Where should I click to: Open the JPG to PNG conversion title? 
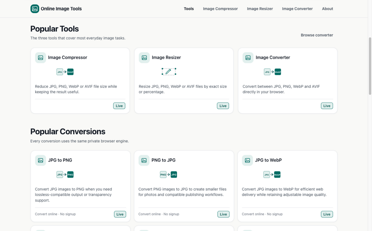tap(60, 160)
